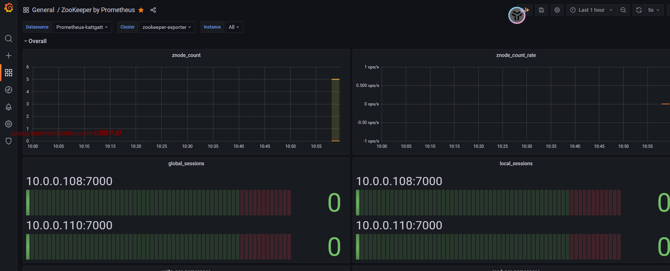Zoom out the time range
Image resolution: width=670 pixels, height=271 pixels.
tap(623, 10)
